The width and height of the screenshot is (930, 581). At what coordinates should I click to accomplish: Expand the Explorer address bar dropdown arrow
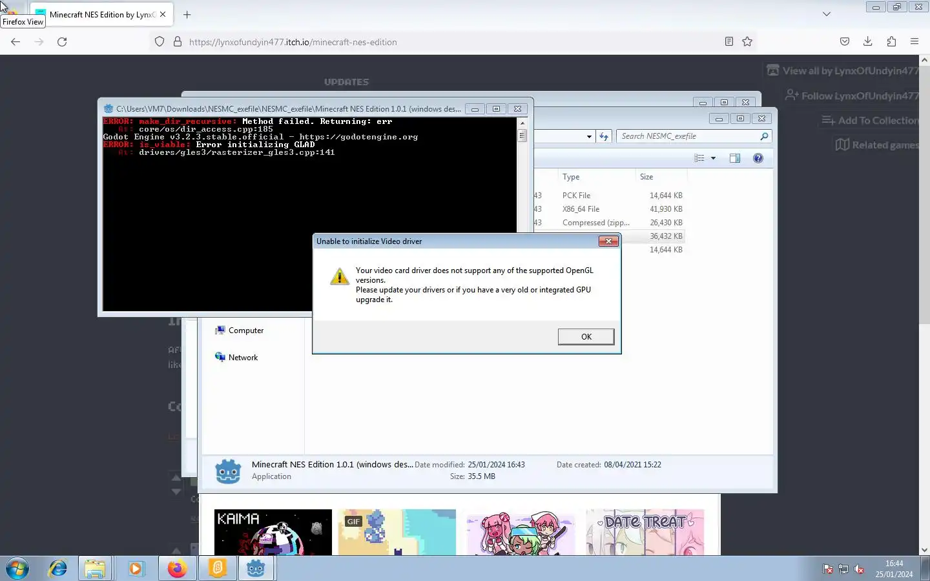pyautogui.click(x=589, y=136)
